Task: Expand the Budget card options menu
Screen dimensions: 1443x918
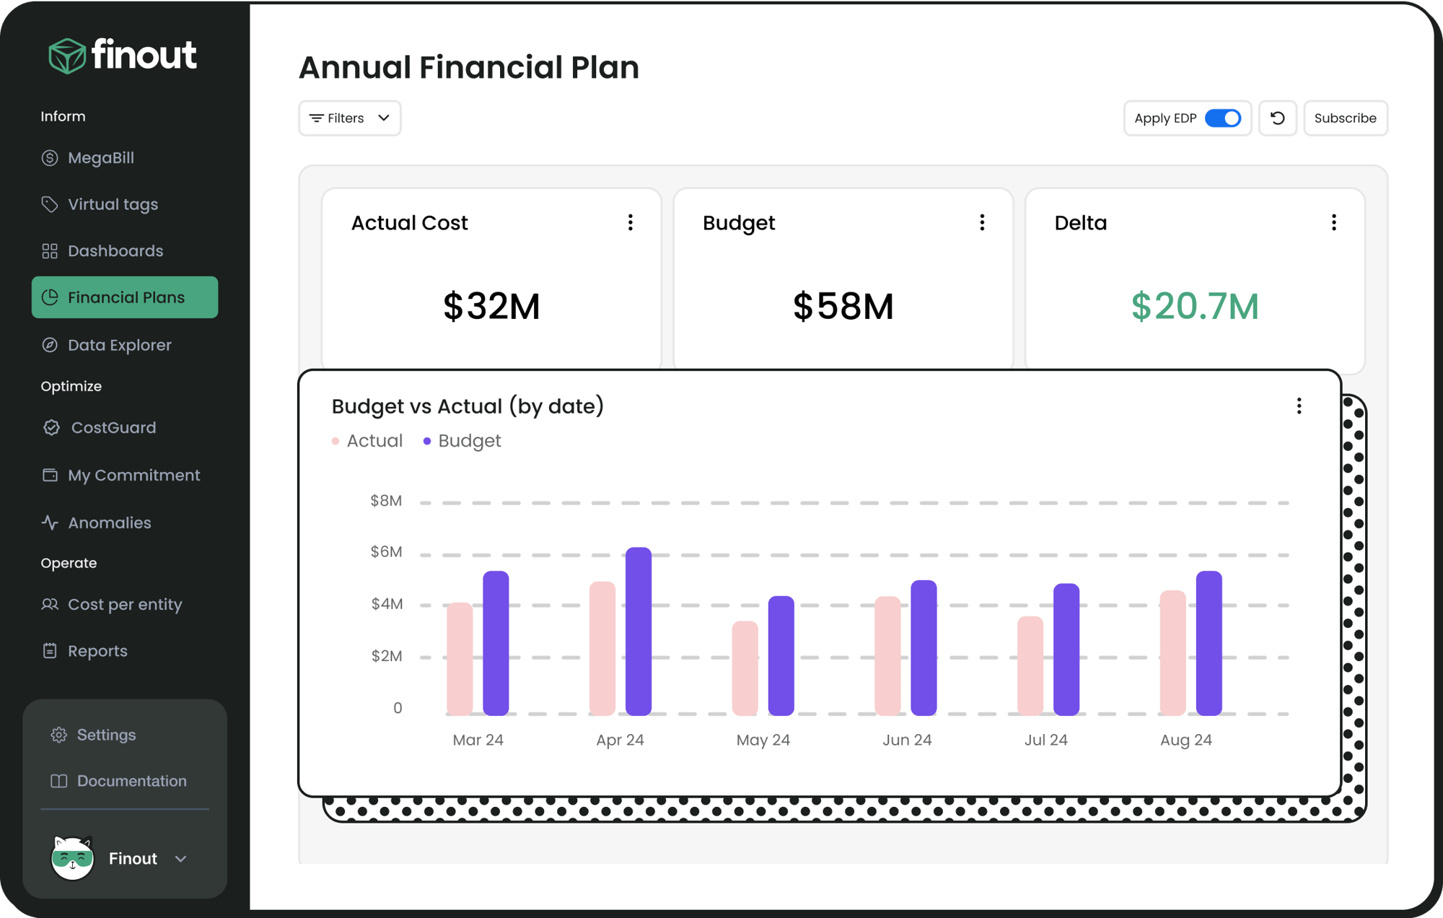Action: click(x=981, y=223)
